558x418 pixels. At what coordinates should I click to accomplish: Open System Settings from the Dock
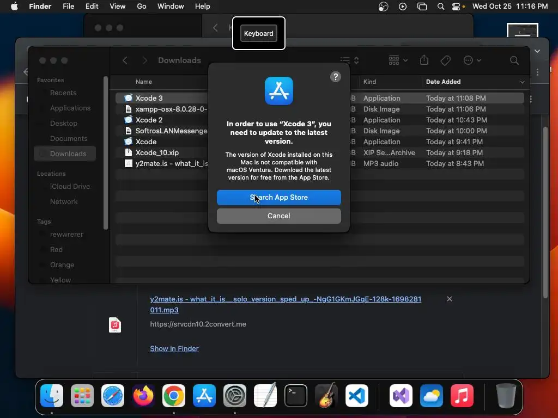tap(235, 396)
